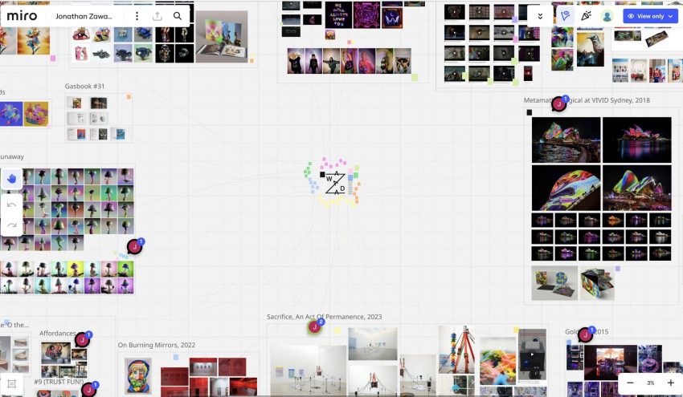
Task: Click the export board upload icon
Action: click(157, 15)
